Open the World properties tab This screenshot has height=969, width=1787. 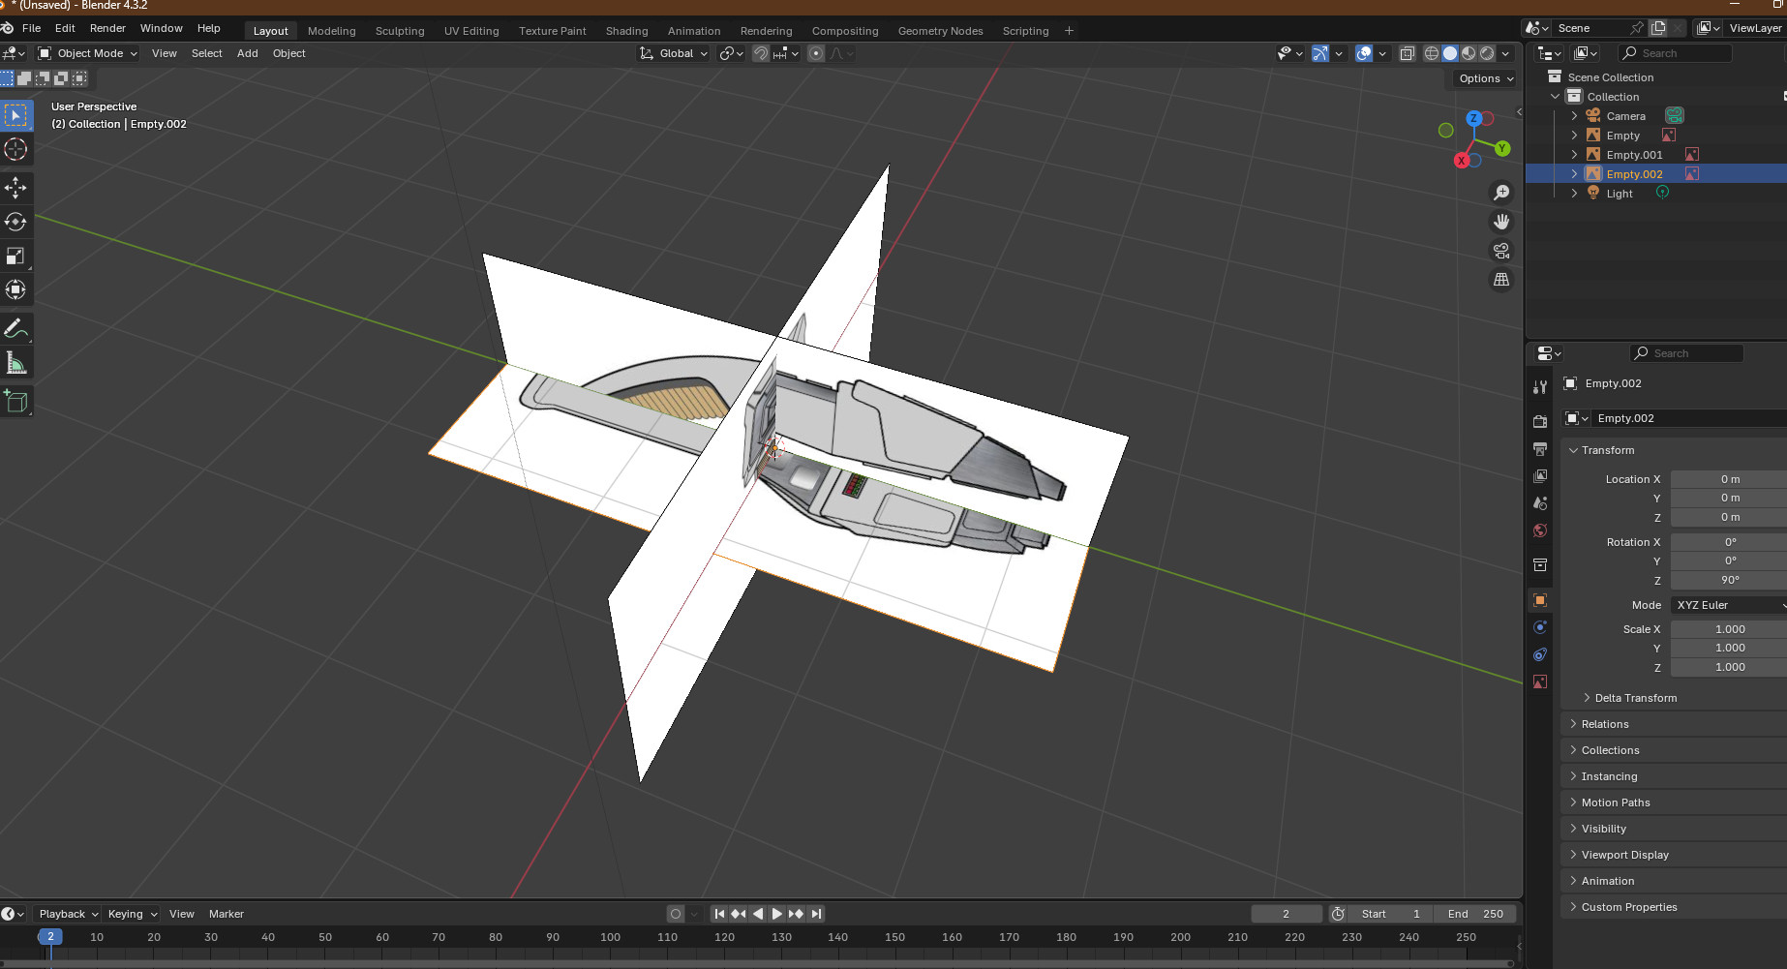(1540, 530)
